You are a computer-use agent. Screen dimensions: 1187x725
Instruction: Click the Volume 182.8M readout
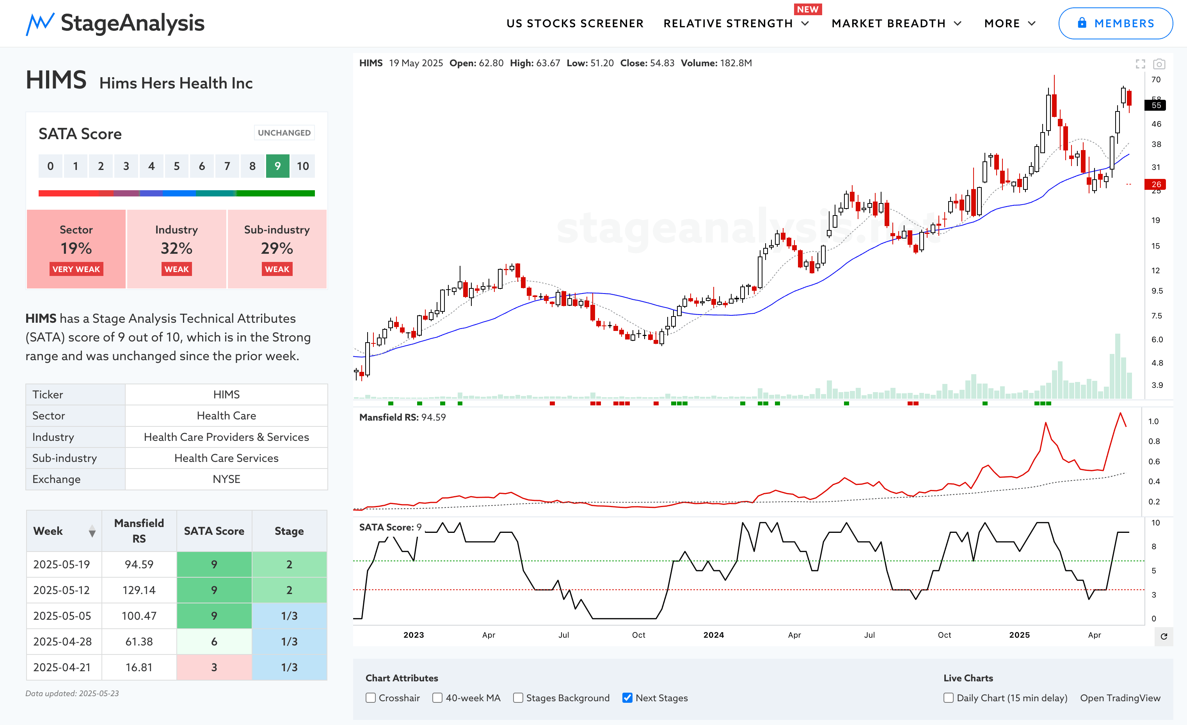tap(716, 63)
